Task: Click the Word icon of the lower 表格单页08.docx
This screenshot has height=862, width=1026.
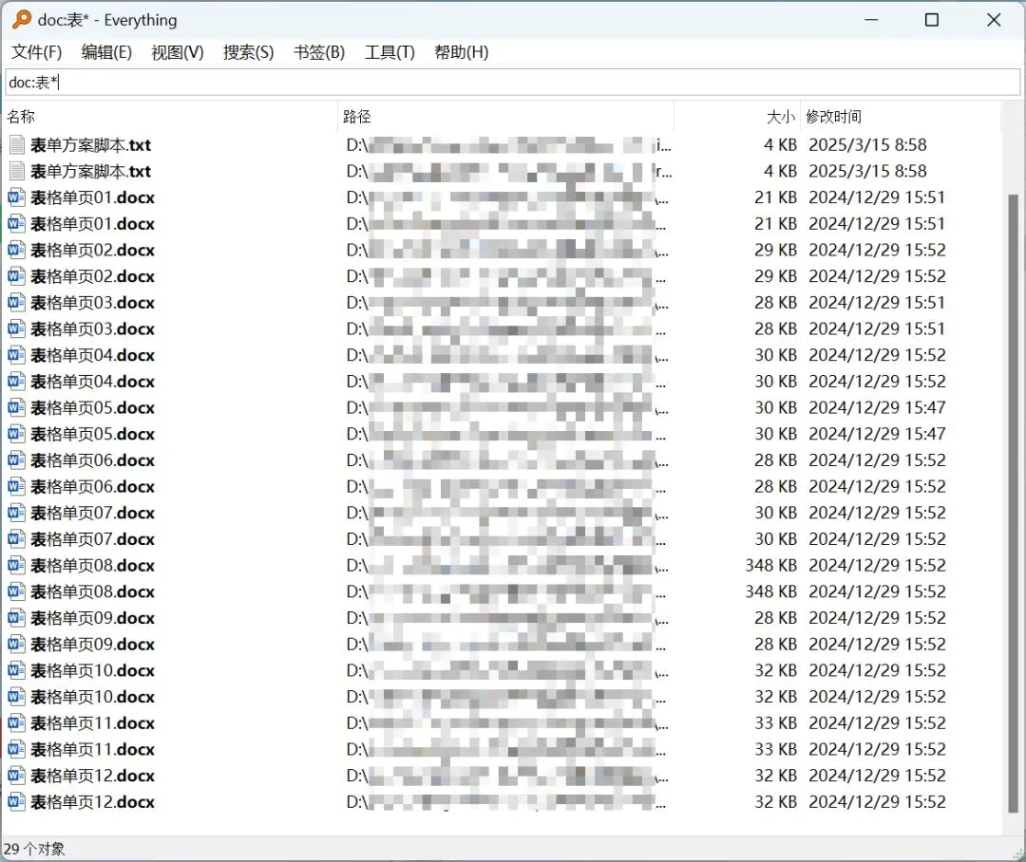Action: click(16, 591)
